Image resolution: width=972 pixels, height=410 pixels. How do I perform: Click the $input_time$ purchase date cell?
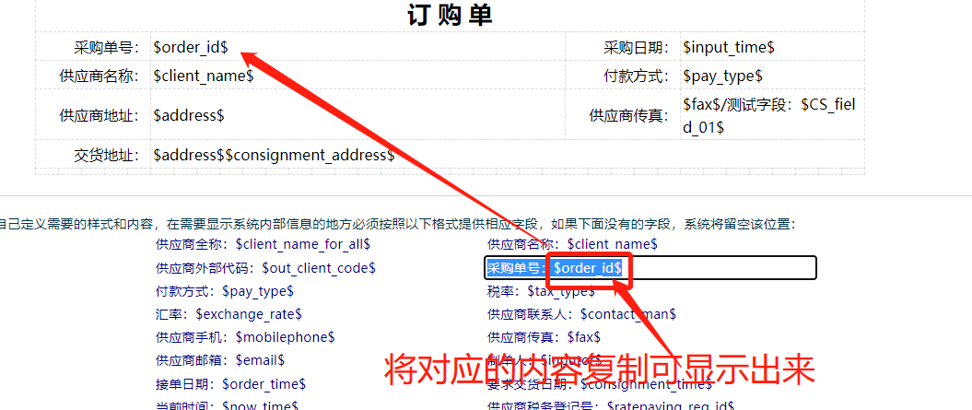click(728, 47)
